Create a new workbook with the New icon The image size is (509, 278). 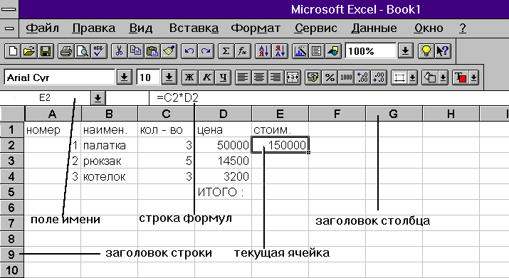point(13,51)
